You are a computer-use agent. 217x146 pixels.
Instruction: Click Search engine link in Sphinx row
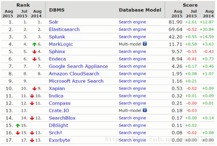coord(132,52)
